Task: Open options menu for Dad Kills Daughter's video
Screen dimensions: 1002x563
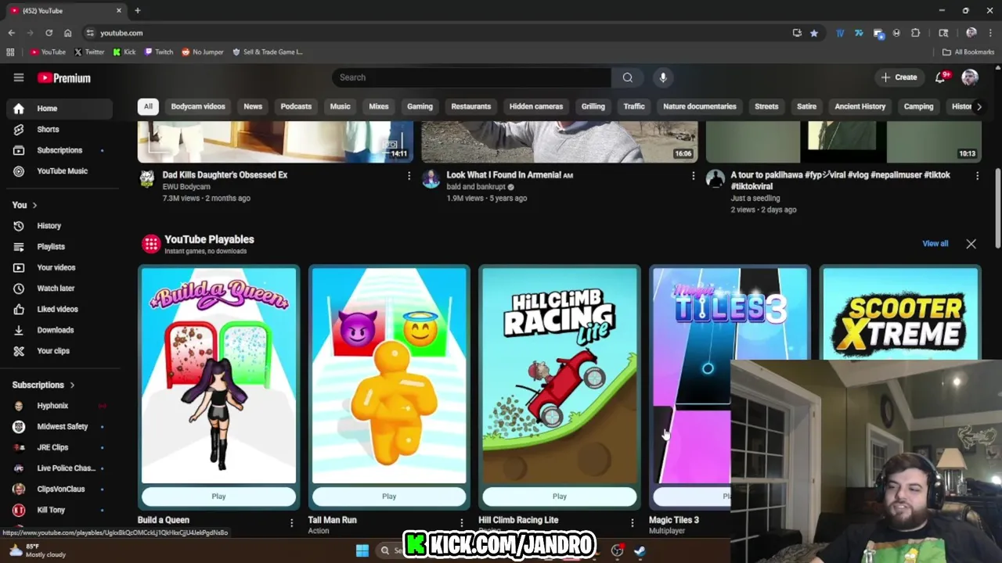Action: coord(409,176)
